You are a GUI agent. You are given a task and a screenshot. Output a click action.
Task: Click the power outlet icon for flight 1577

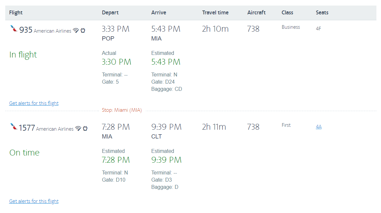pyautogui.click(x=85, y=128)
